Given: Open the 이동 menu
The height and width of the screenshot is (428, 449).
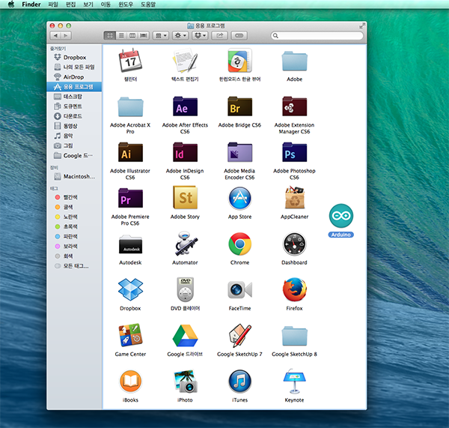Looking at the screenshot, I should [x=106, y=4].
